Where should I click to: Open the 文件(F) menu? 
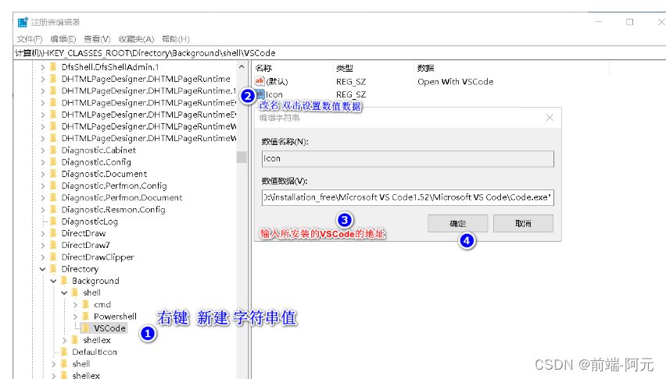click(29, 39)
